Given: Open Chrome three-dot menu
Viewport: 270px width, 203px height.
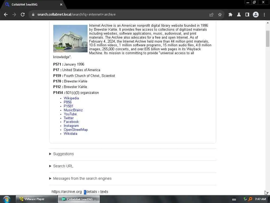Looking at the screenshot, I should pos(264,15).
